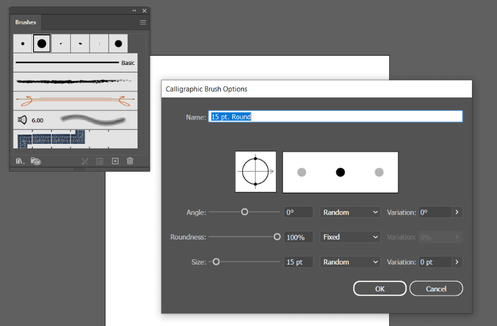The image size is (497, 326).
Task: Click Remove Brush Stroke icon
Action: click(x=85, y=161)
